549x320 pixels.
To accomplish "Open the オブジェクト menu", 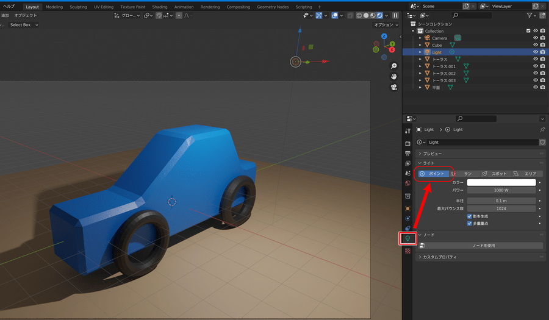I will 25,15.
